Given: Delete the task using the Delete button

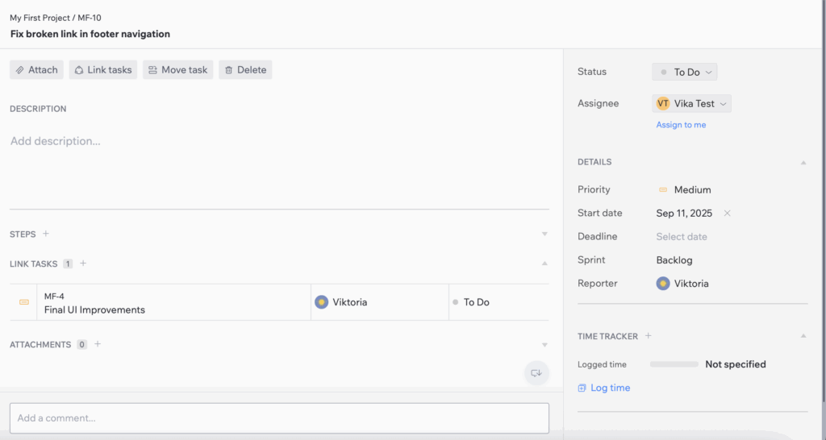Looking at the screenshot, I should [x=245, y=70].
